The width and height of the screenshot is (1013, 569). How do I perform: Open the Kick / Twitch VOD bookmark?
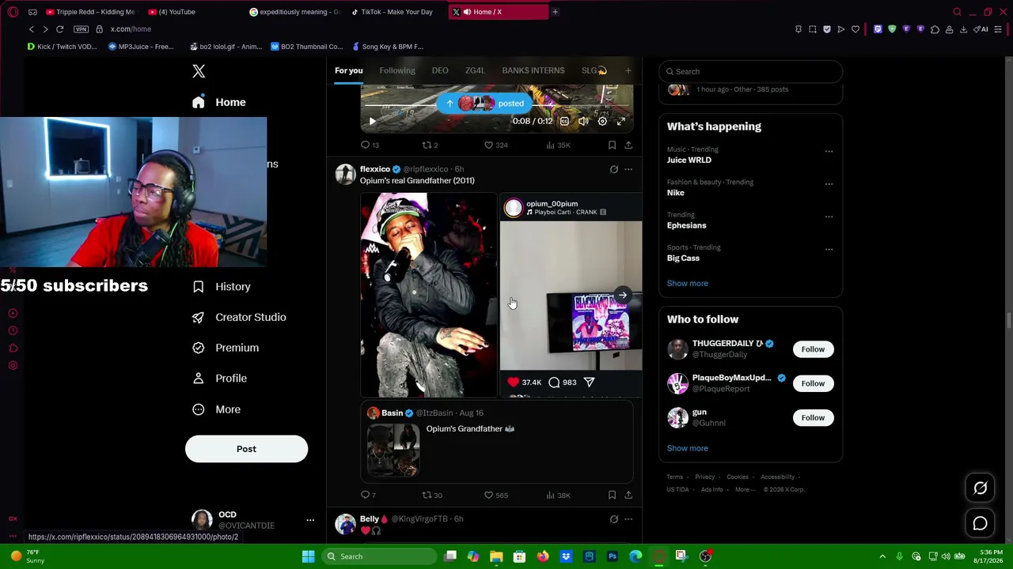pyautogui.click(x=62, y=47)
